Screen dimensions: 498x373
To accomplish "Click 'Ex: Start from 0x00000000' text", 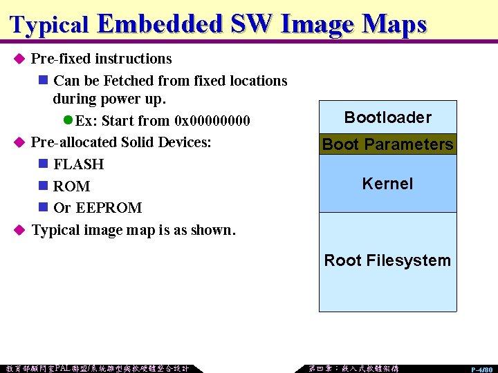I will point(163,120).
